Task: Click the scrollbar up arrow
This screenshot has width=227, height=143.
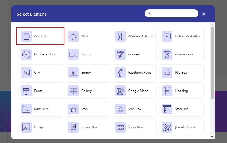Action: [212, 25]
